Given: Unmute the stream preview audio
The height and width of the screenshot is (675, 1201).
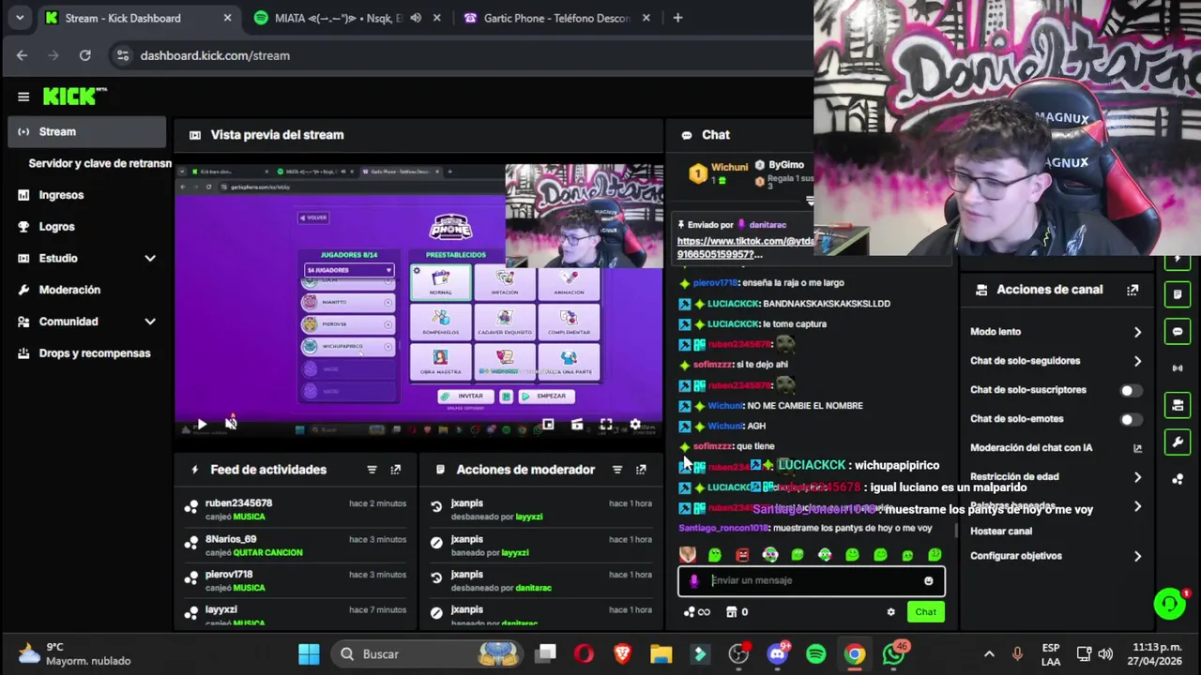Looking at the screenshot, I should 231,424.
